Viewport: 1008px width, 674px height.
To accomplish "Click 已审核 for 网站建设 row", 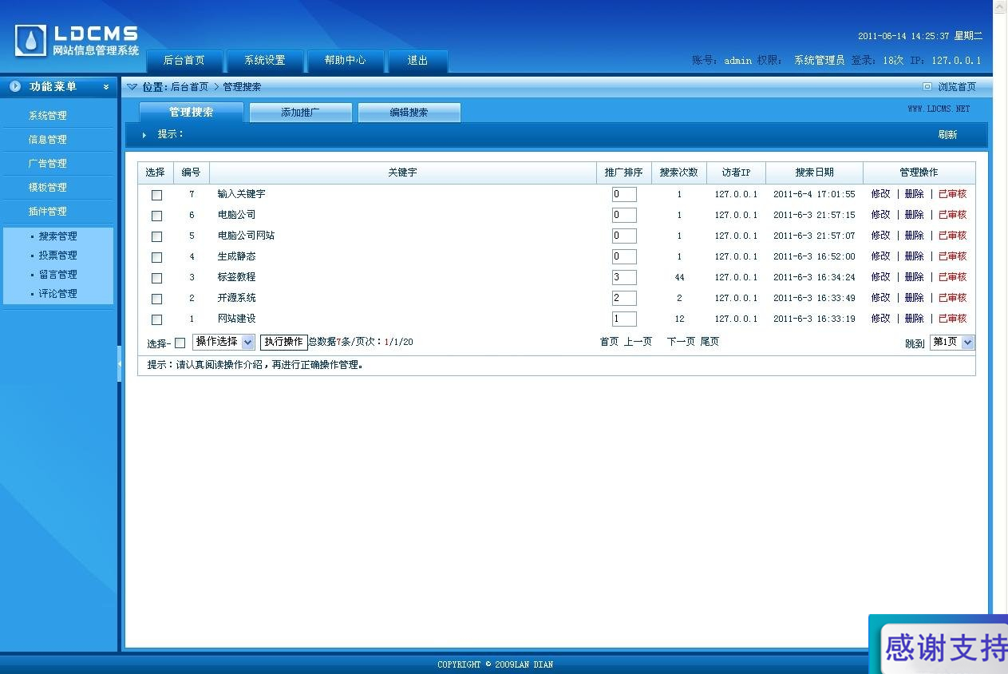I will point(952,319).
